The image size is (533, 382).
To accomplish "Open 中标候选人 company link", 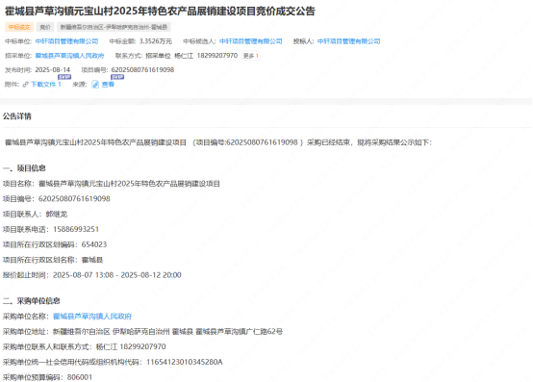I will click(251, 41).
